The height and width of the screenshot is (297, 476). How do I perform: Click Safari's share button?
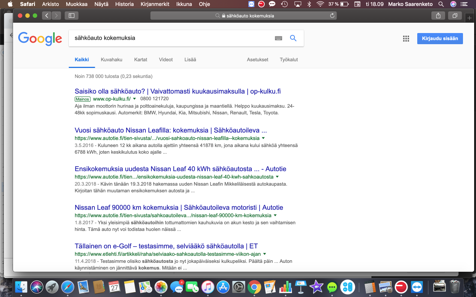point(438,16)
